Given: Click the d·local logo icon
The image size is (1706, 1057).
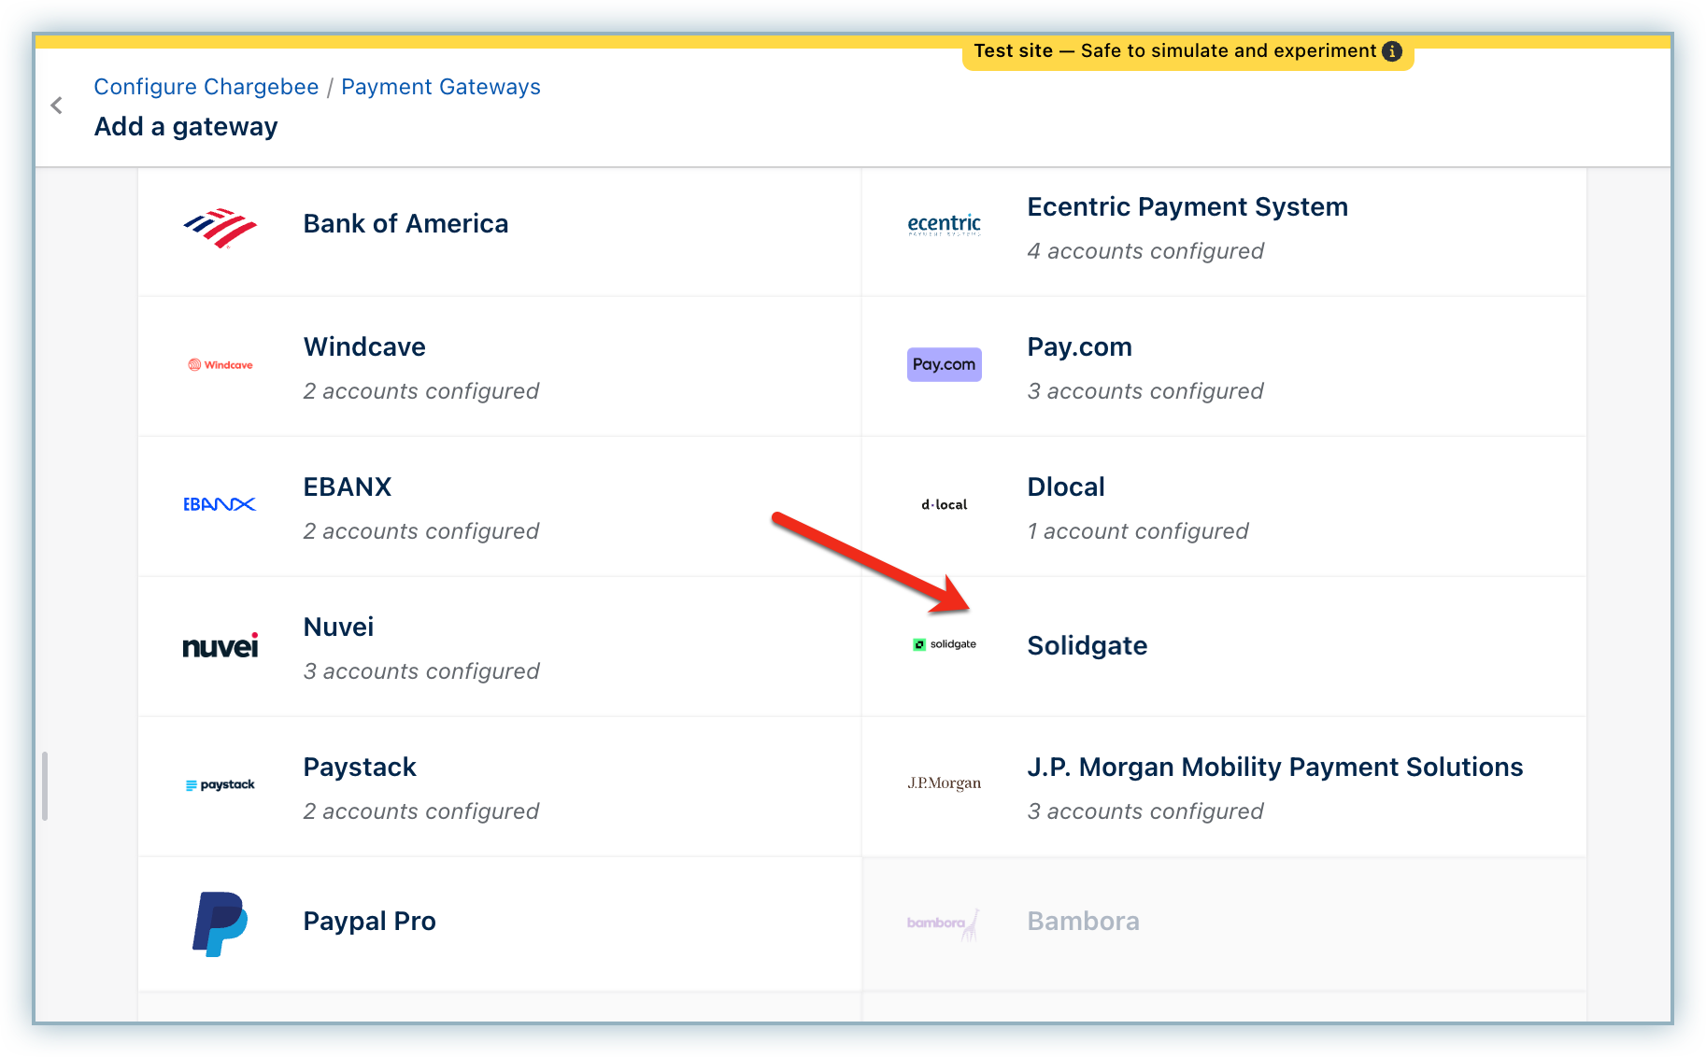Looking at the screenshot, I should 945,504.
